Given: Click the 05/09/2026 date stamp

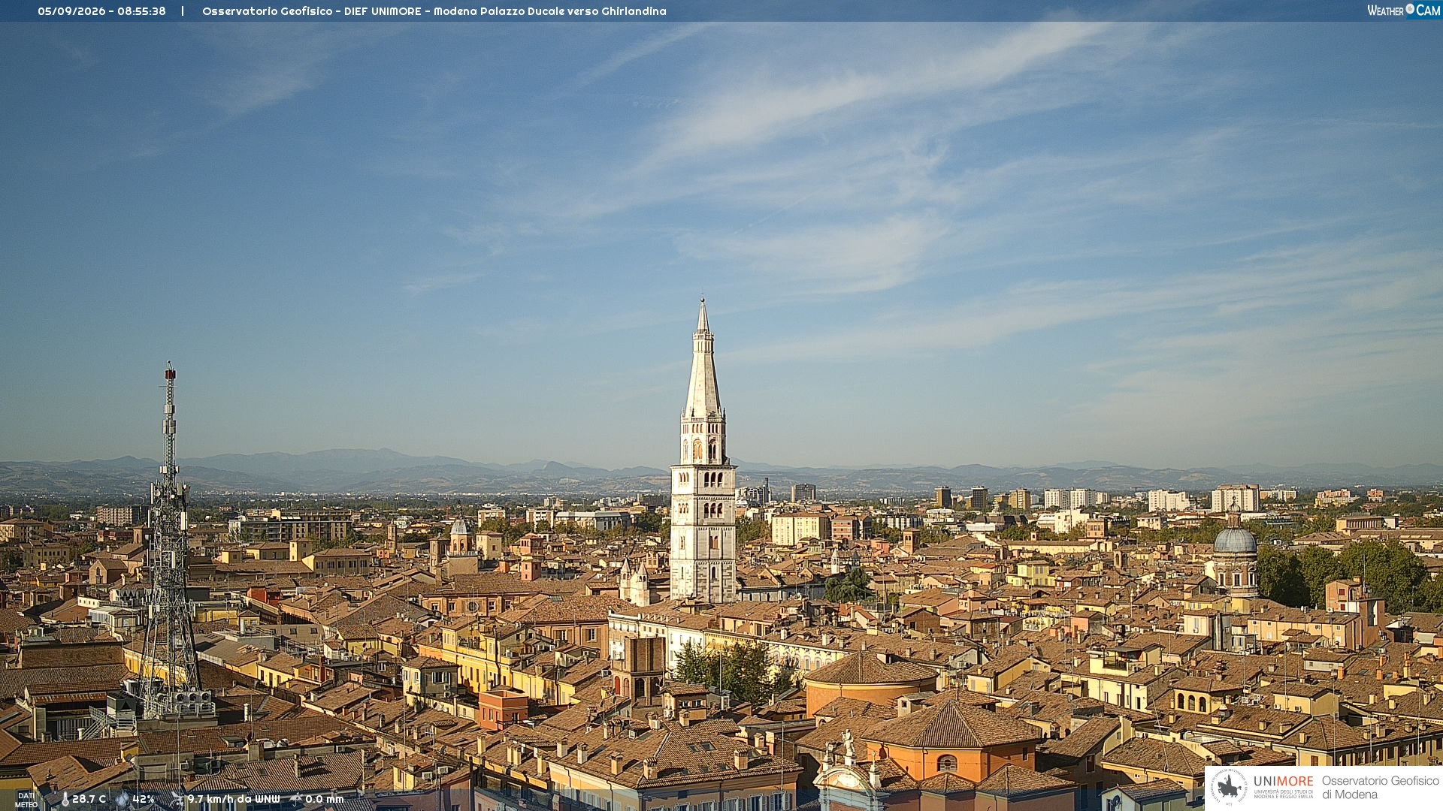Looking at the screenshot, I should tap(71, 11).
